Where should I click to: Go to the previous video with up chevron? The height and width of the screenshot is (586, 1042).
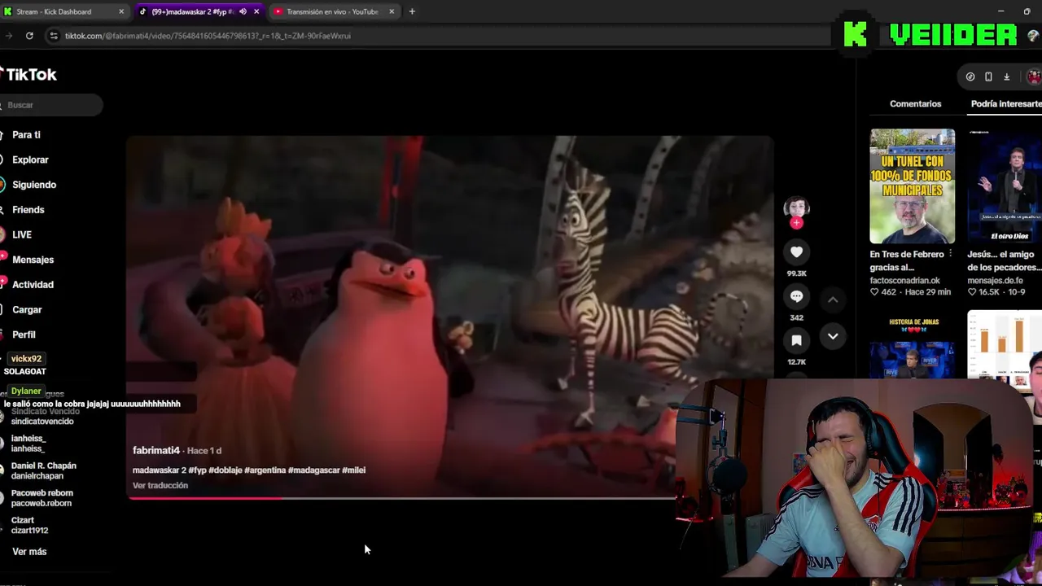[833, 300]
